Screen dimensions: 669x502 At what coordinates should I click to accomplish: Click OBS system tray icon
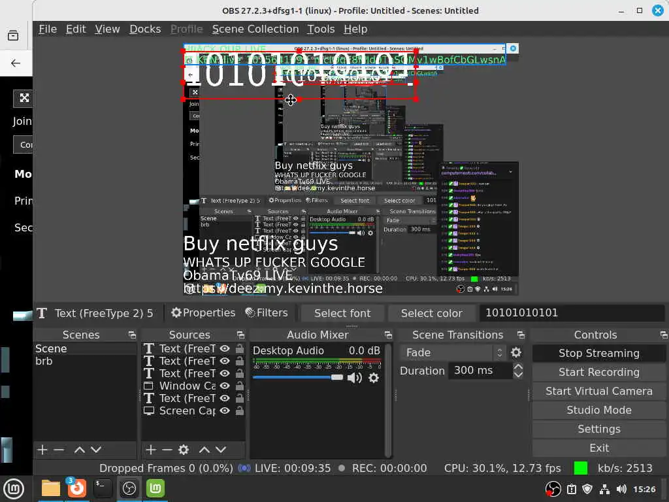(x=553, y=489)
